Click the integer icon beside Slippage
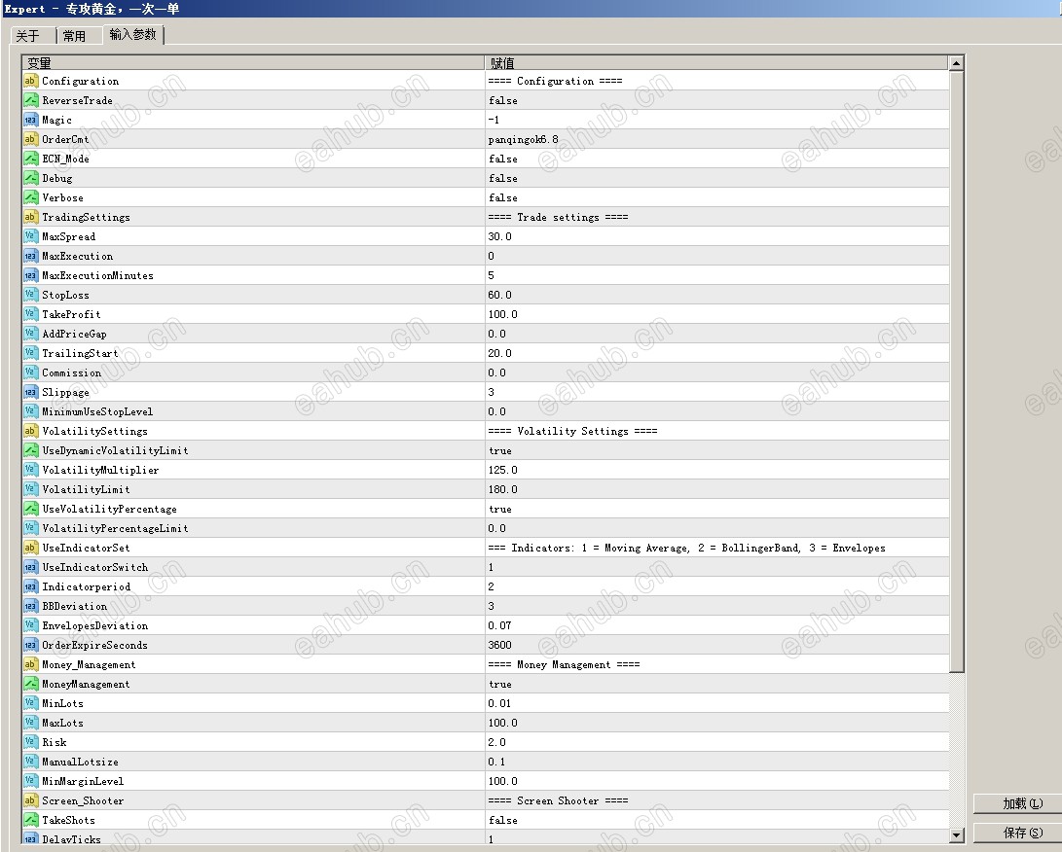Image resolution: width=1062 pixels, height=852 pixels. (30, 393)
